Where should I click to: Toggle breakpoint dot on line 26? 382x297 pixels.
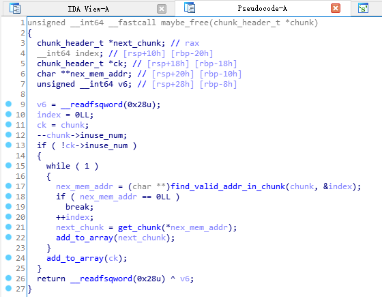(x=8, y=279)
